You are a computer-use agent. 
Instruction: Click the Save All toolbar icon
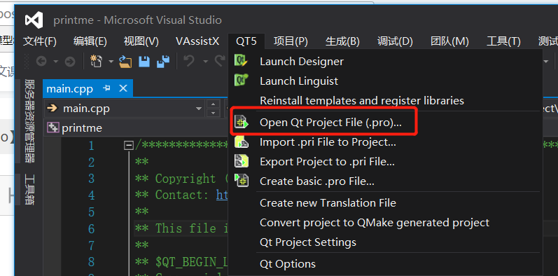click(163, 62)
